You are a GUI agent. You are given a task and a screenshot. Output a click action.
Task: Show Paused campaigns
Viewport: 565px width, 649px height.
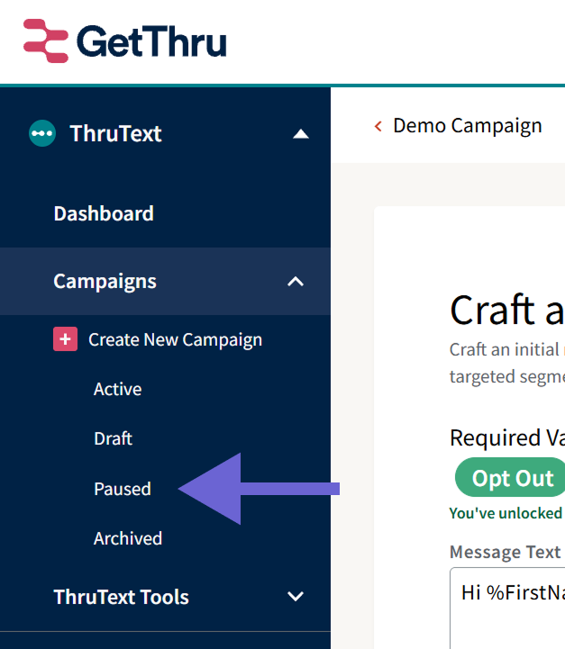tap(123, 489)
